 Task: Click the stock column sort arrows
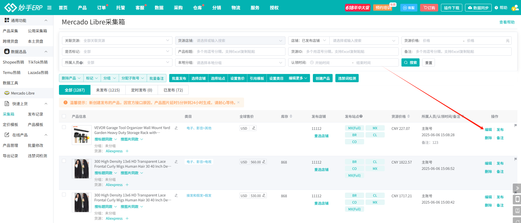point(291,116)
